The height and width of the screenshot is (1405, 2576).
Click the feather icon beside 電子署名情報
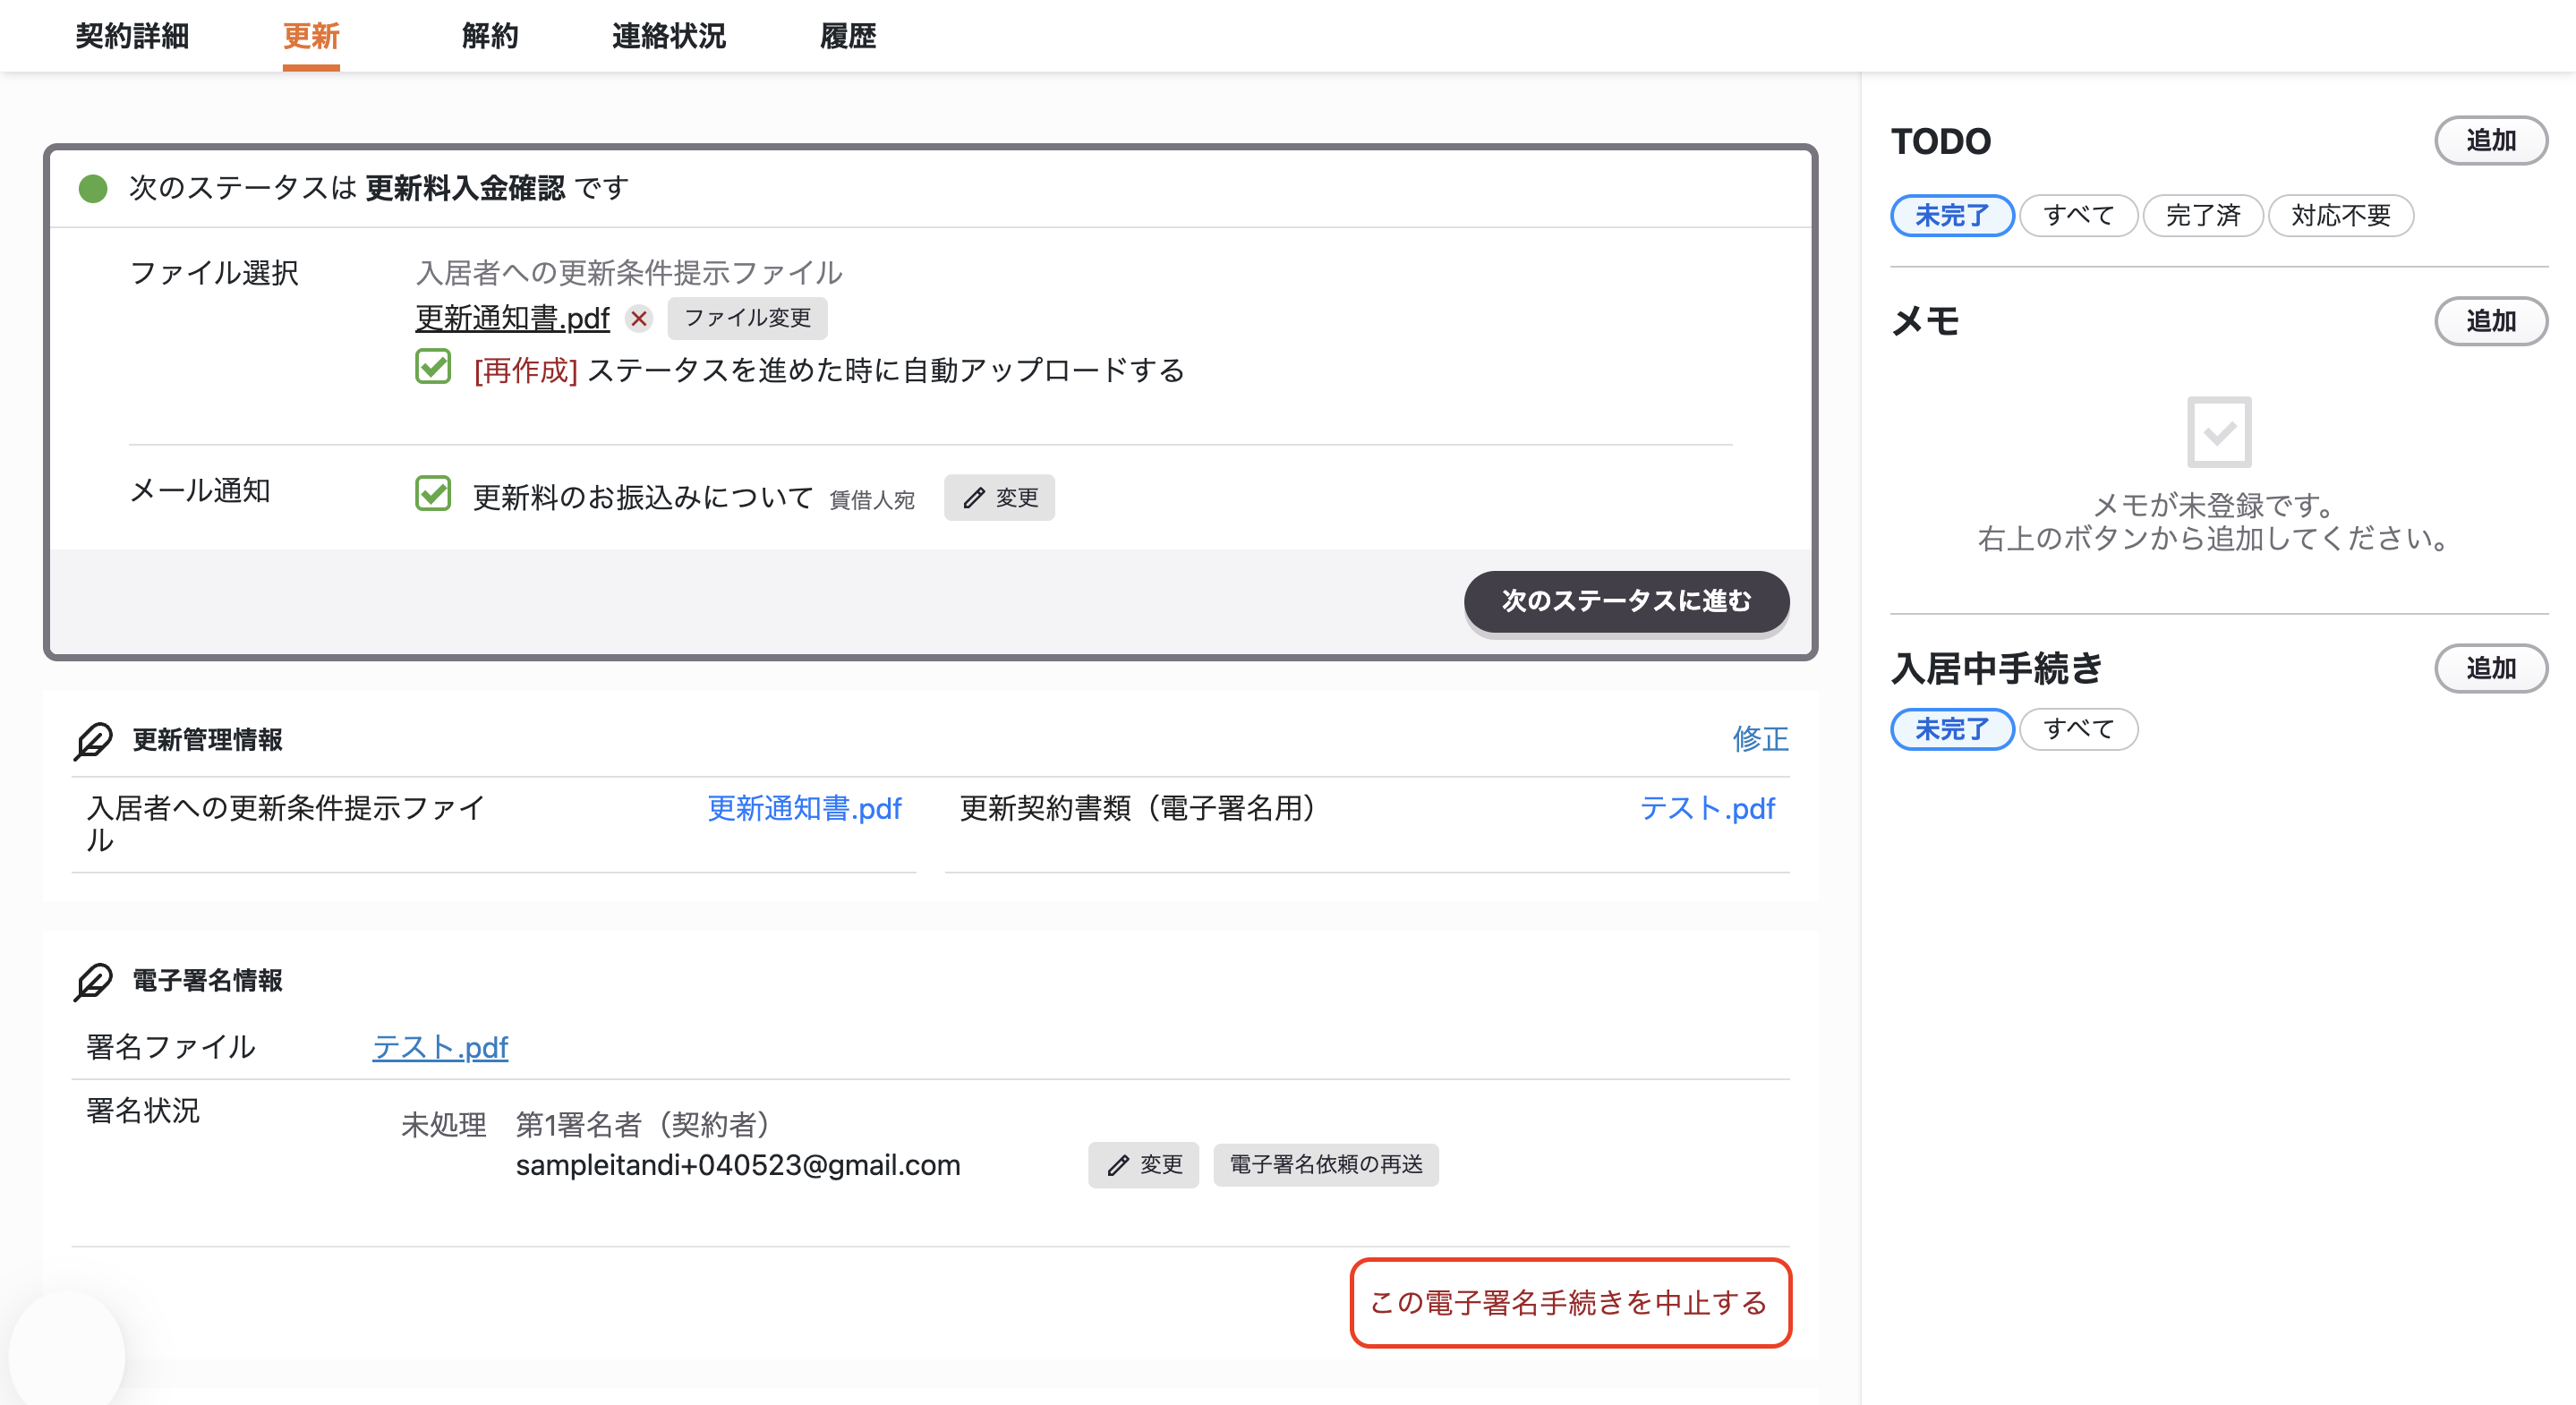[x=93, y=981]
